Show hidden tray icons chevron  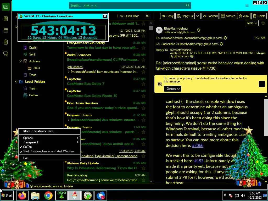pyautogui.click(x=225, y=195)
